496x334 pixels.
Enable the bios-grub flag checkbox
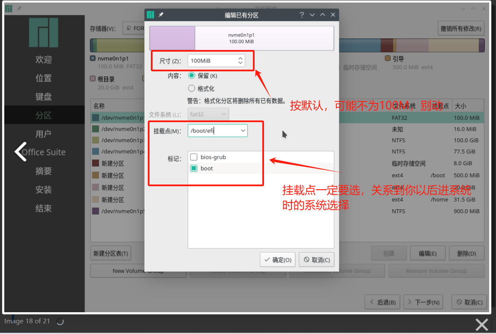pyautogui.click(x=194, y=157)
